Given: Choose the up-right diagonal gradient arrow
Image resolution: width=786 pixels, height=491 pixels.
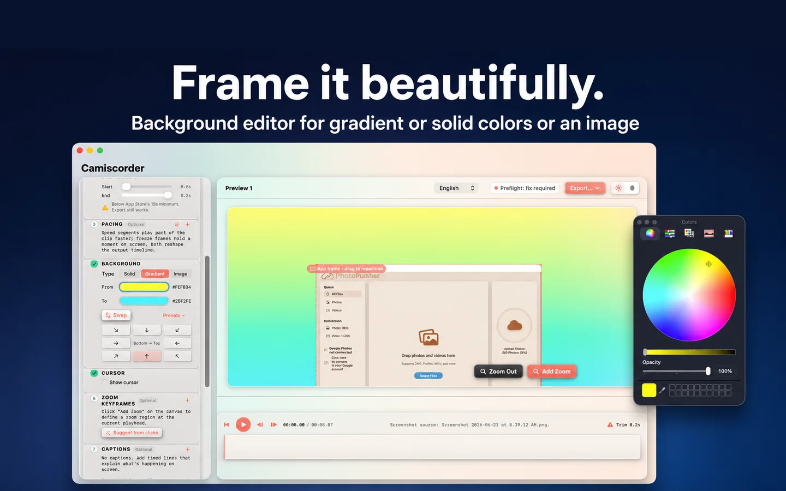Looking at the screenshot, I should coord(116,356).
